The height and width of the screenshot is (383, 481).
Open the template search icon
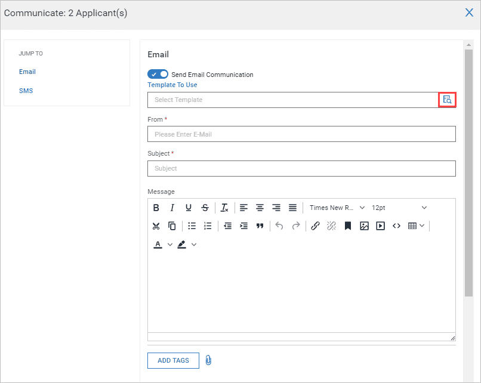(447, 100)
